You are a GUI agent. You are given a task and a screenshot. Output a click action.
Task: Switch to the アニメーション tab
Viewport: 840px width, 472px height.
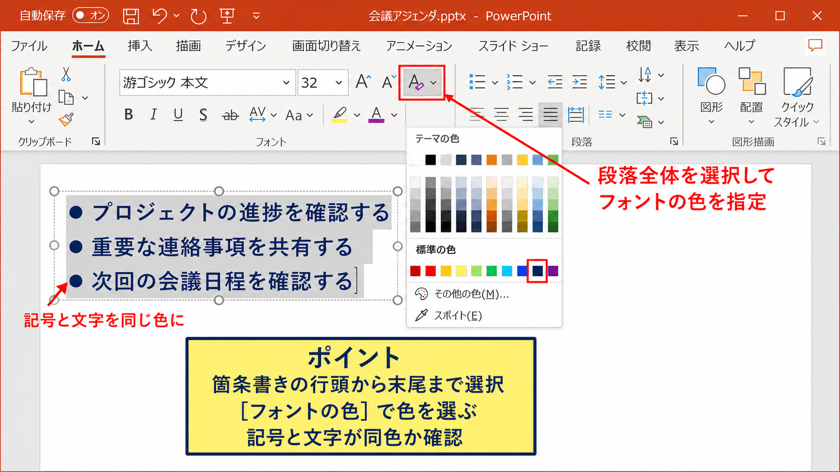pos(419,46)
